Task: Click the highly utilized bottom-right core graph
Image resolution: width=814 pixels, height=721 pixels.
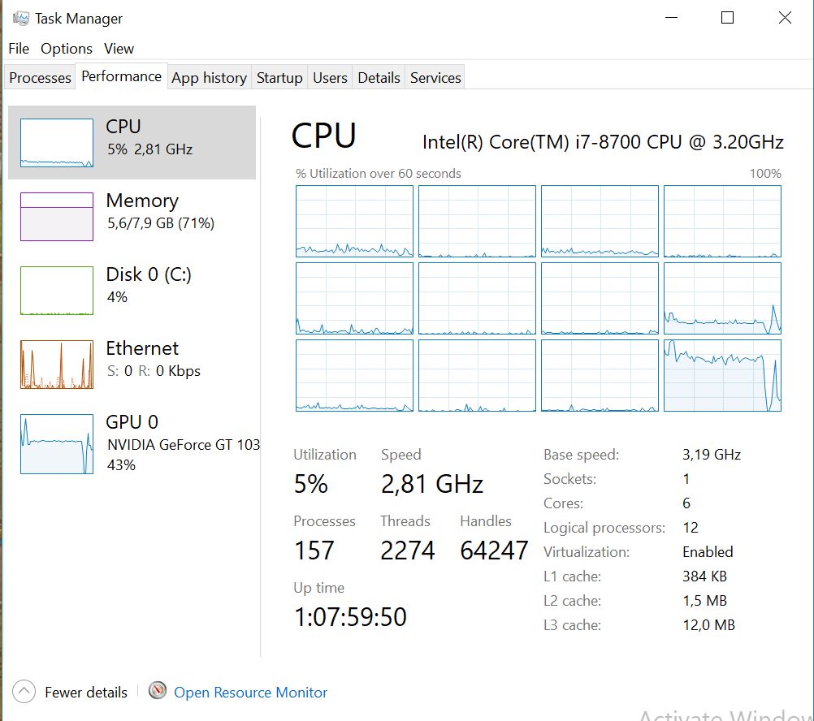Action: coord(722,375)
